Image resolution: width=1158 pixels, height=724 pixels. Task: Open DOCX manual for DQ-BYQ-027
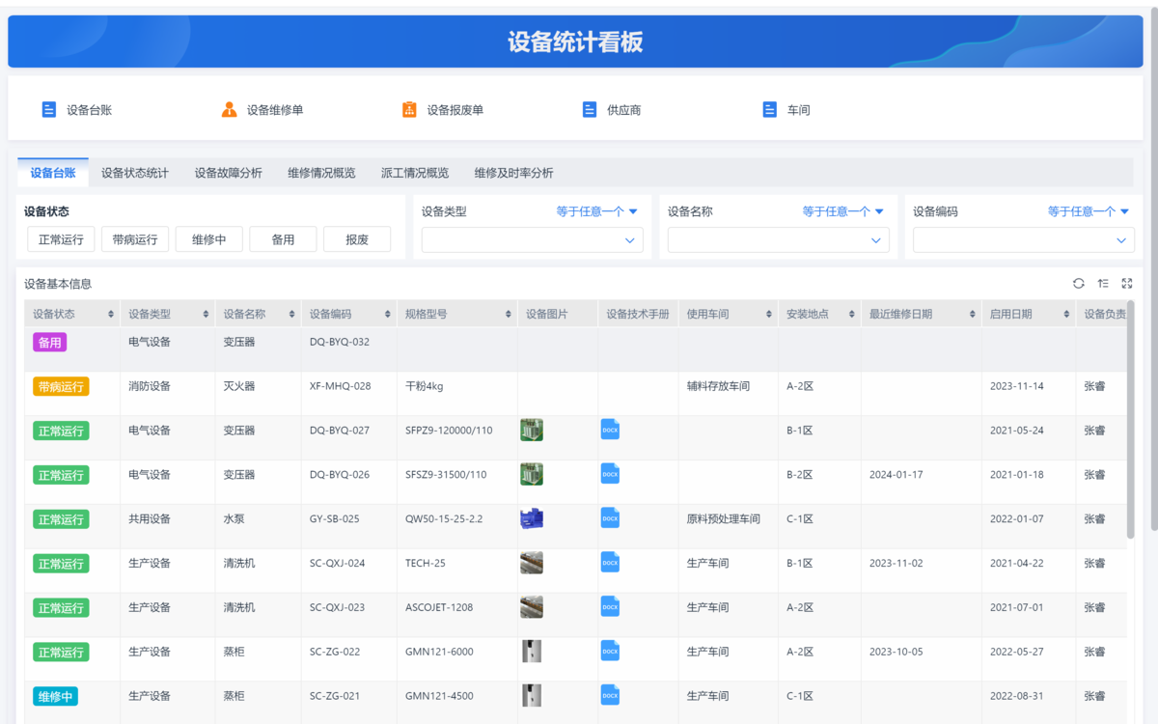coord(610,430)
